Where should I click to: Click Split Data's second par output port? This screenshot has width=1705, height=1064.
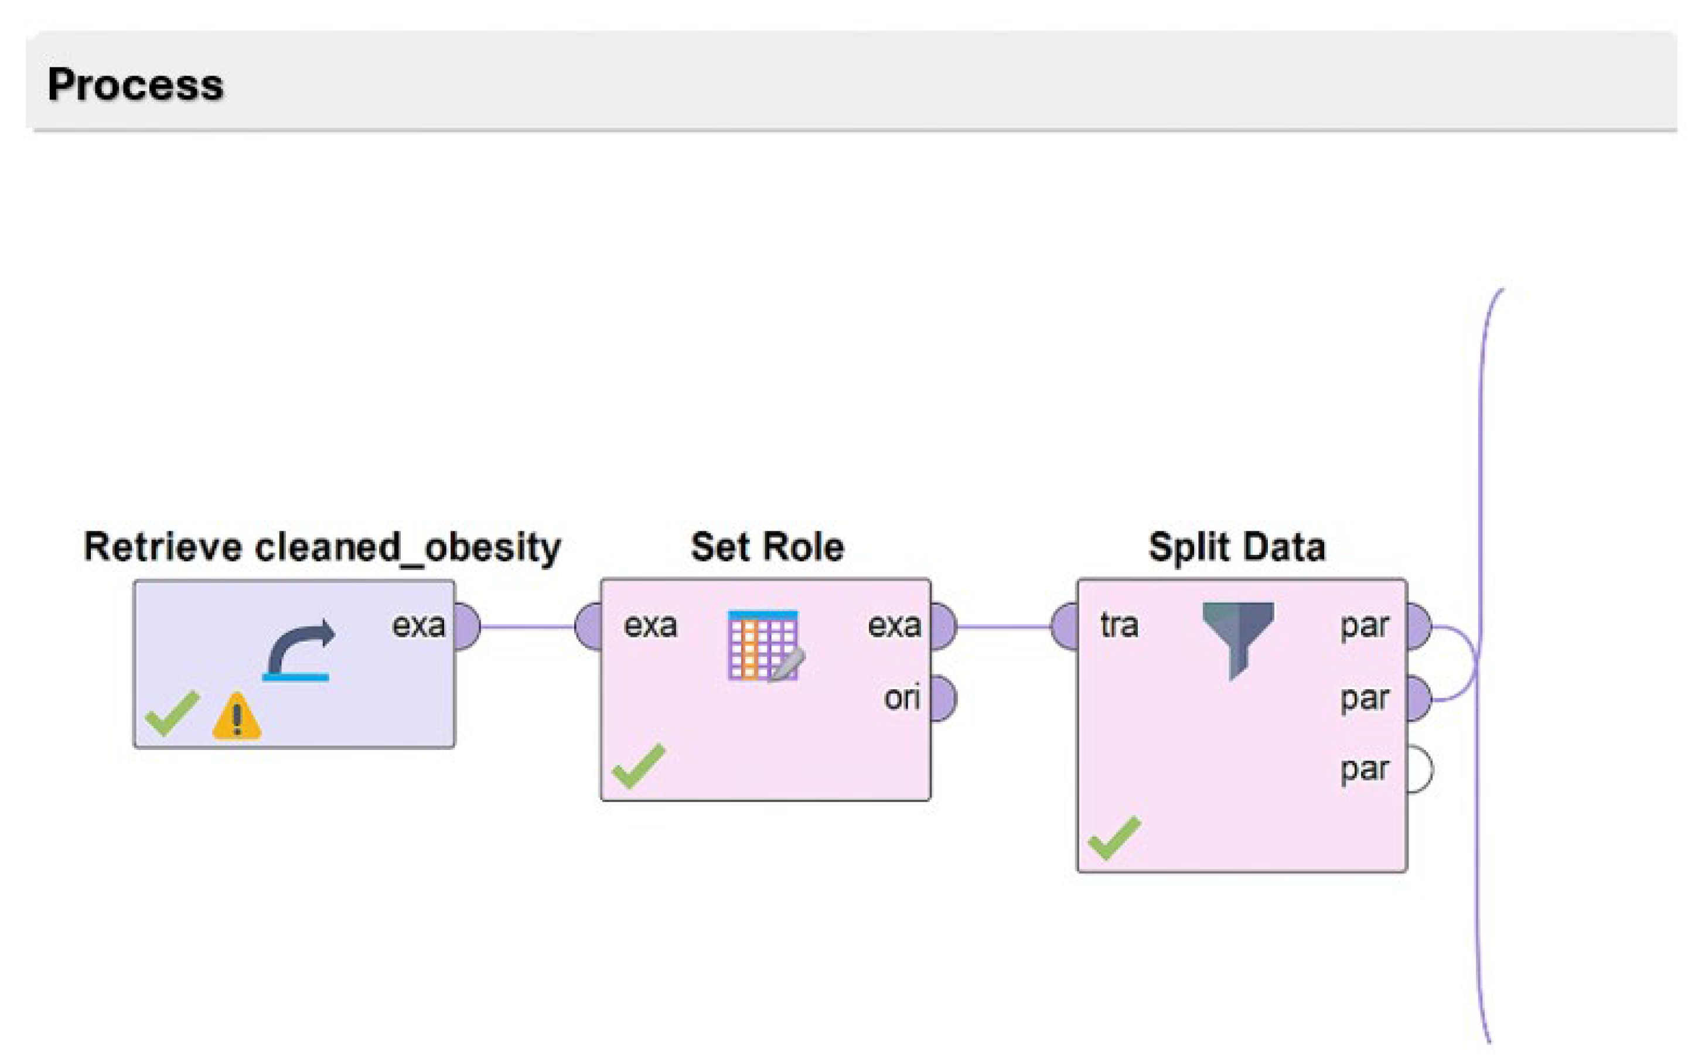click(1418, 699)
